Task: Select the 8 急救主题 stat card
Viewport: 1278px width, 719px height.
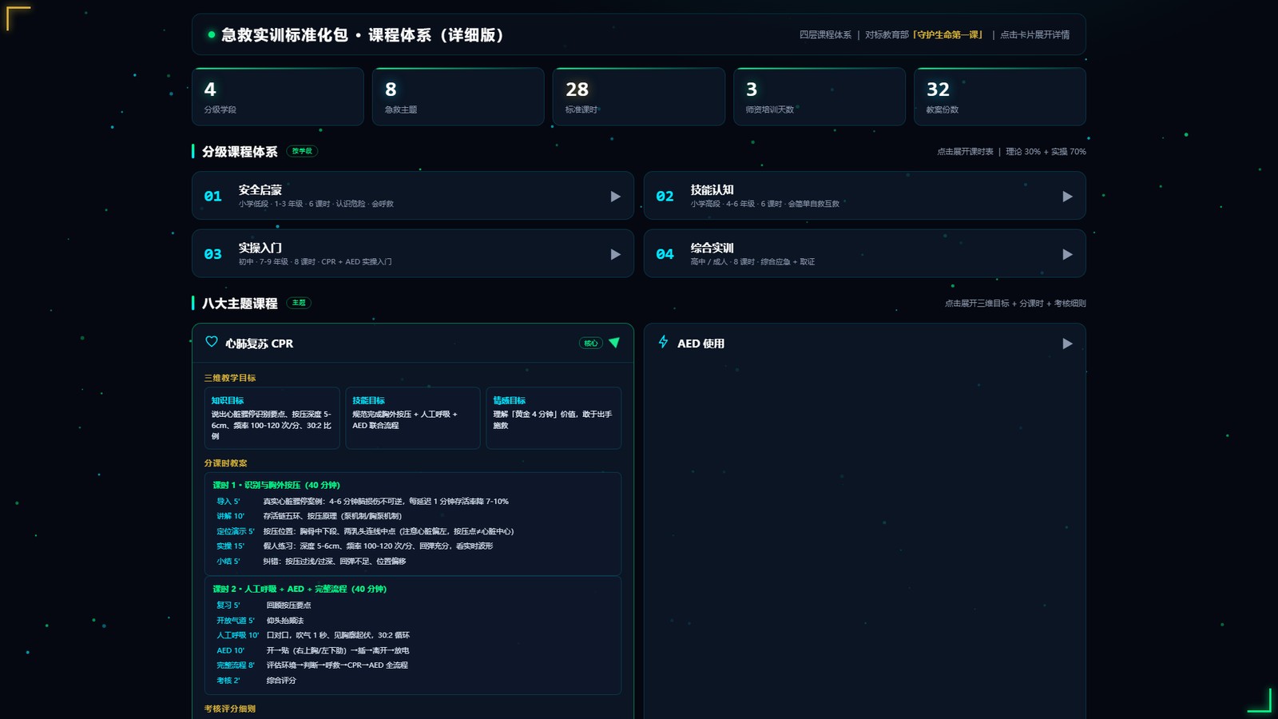Action: tap(458, 97)
